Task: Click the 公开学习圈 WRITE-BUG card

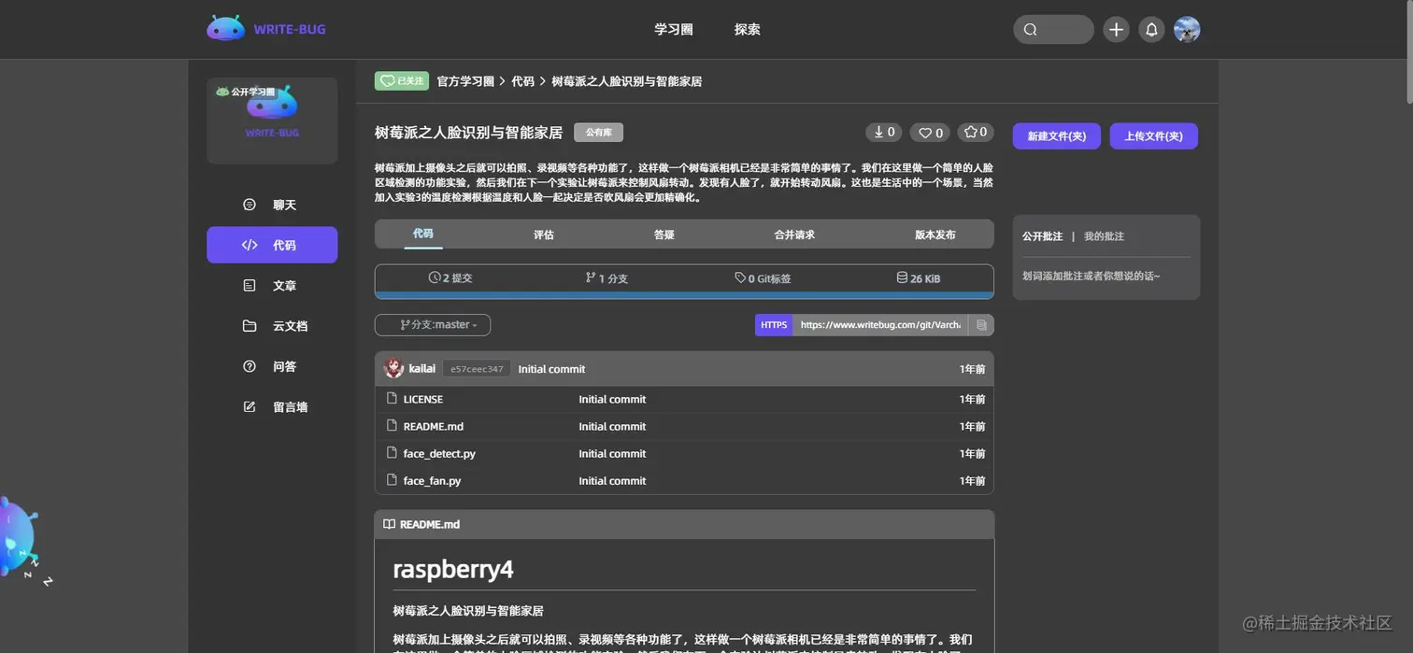Action: click(272, 121)
